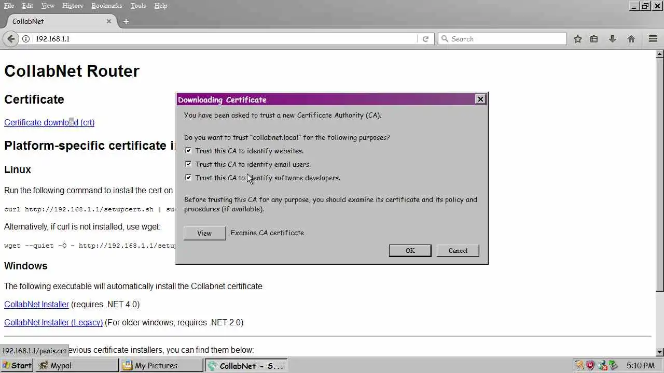Uncheck trust CA to identify software developers

point(188,177)
